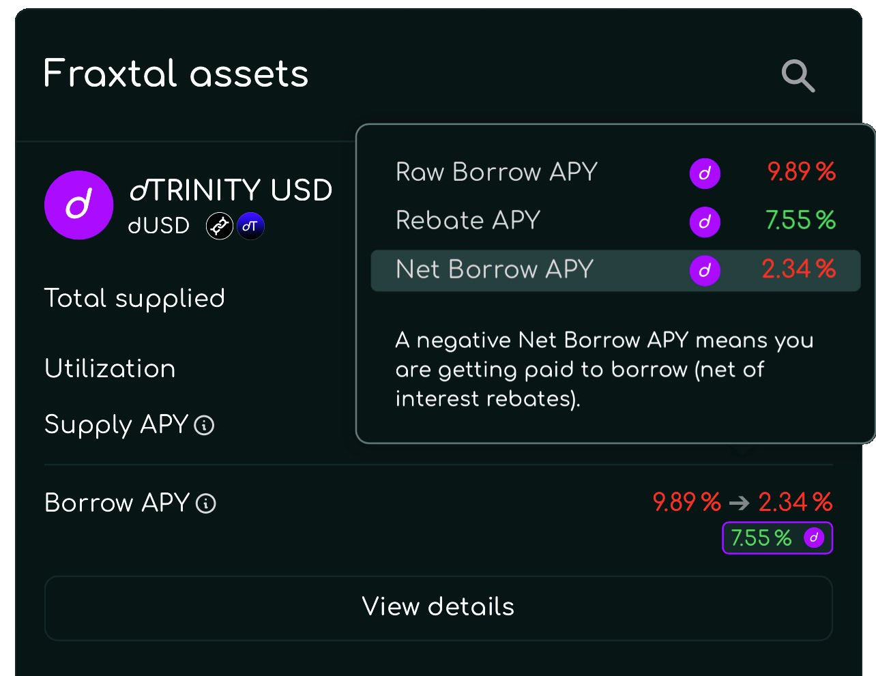Click the purple dUSD token logo

click(78, 205)
